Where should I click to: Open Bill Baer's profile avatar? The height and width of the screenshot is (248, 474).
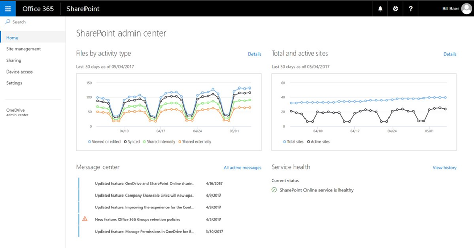(x=466, y=9)
